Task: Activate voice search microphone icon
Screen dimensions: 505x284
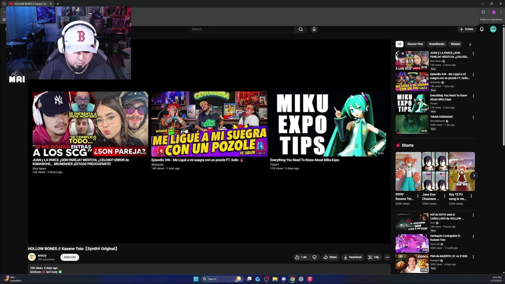Action: (314, 29)
